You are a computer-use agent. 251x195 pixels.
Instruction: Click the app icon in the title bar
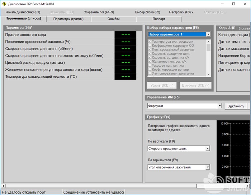[4, 4]
